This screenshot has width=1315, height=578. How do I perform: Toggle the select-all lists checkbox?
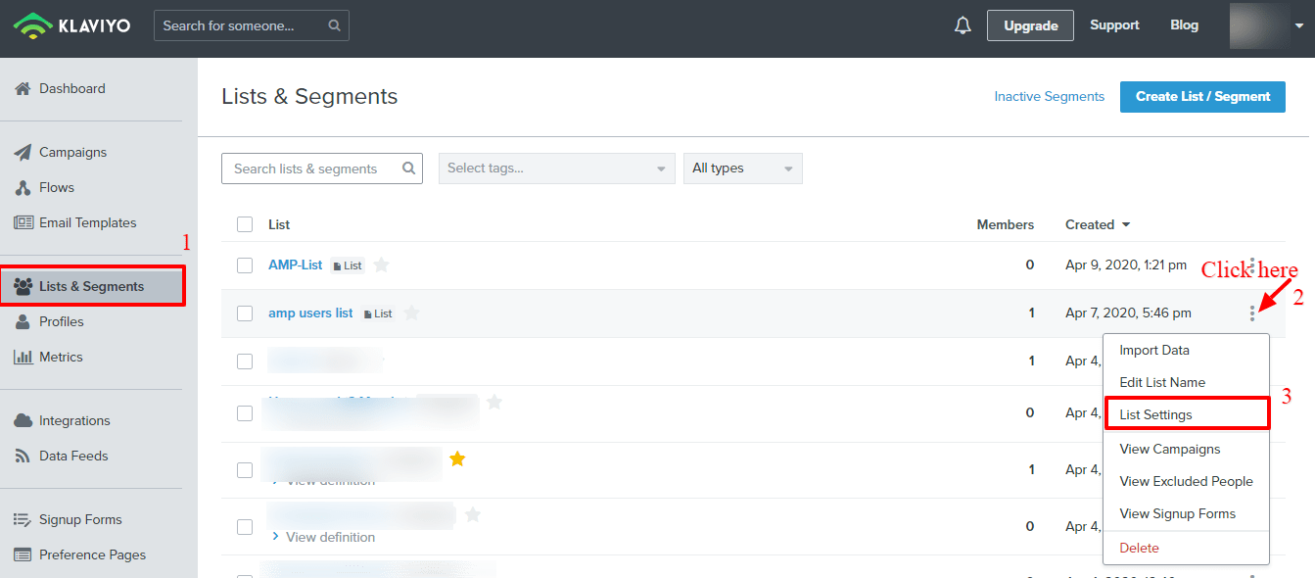tap(245, 224)
